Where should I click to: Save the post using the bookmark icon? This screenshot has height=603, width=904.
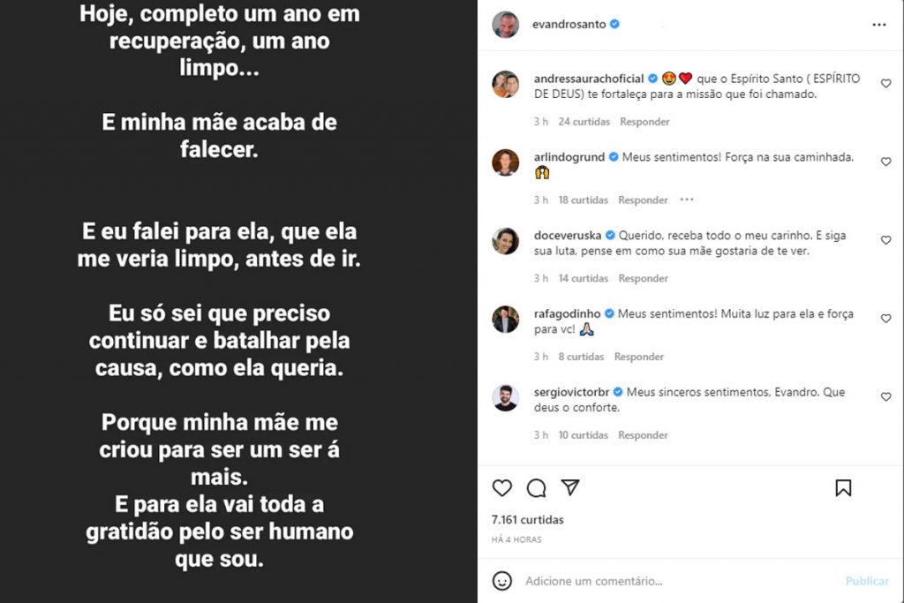tap(842, 486)
